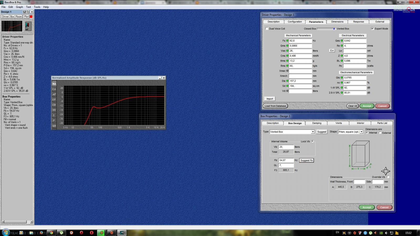Open the Parts List tab
Screen dimensions: 420x236
pos(382,123)
